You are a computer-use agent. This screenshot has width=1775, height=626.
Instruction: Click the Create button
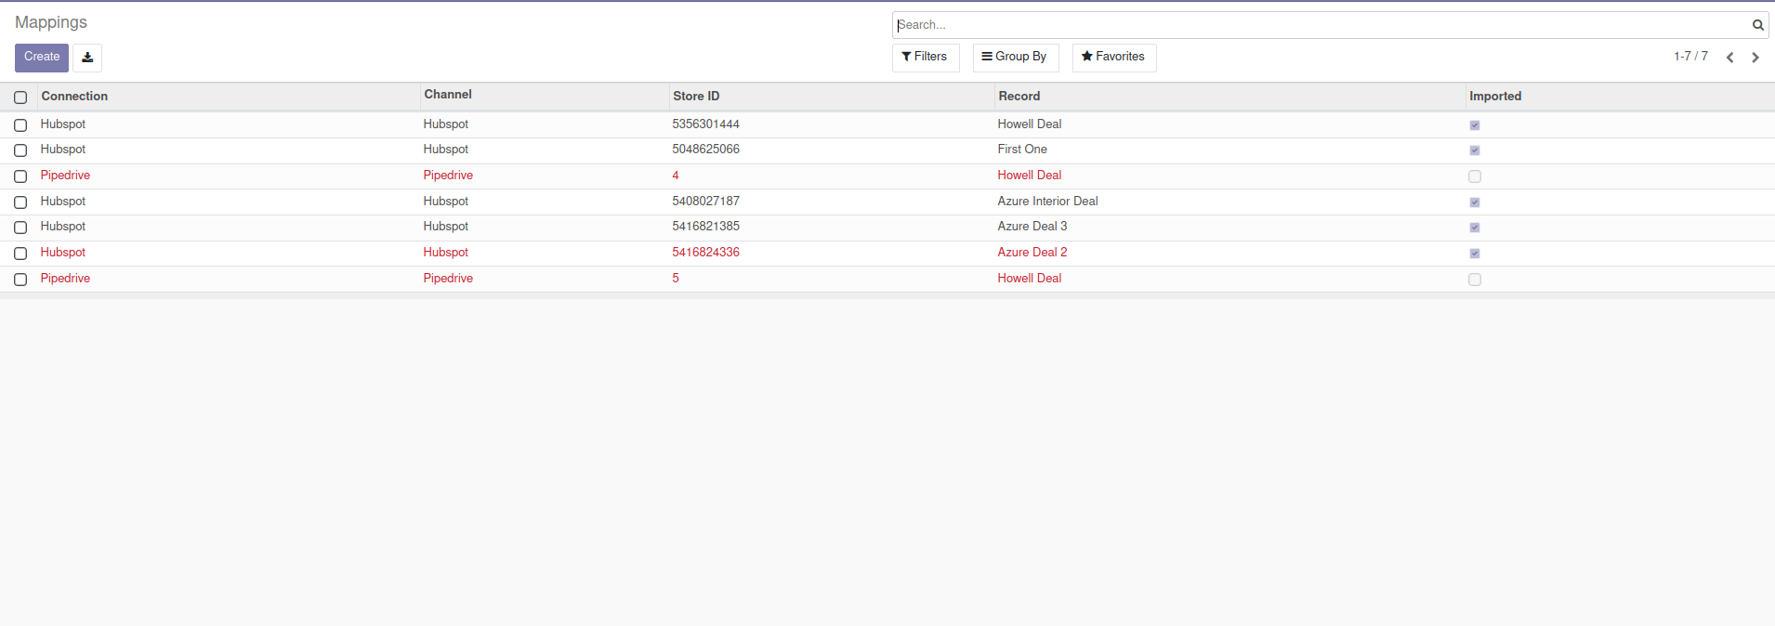42,57
